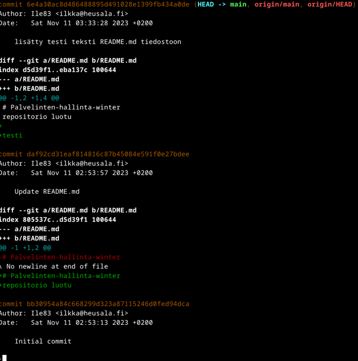Click the origin/main remote reference
The image size is (358, 361).
point(277,4)
